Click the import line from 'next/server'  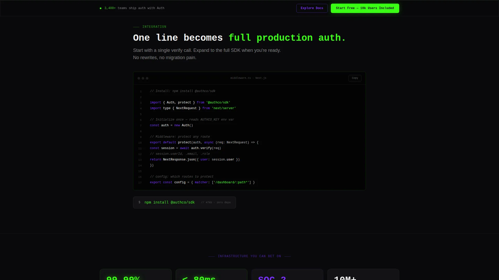[193, 108]
